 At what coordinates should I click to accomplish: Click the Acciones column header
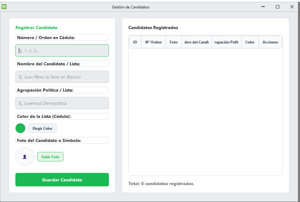[270, 42]
